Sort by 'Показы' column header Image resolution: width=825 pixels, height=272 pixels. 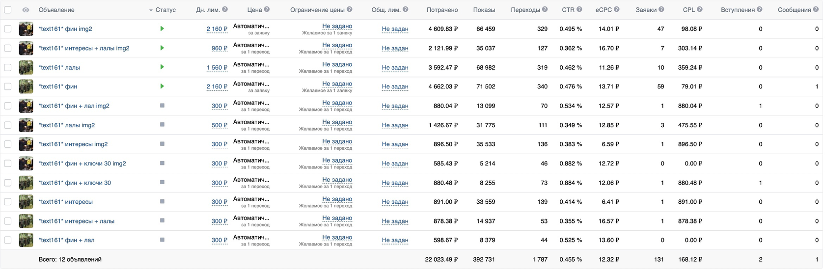coord(484,10)
